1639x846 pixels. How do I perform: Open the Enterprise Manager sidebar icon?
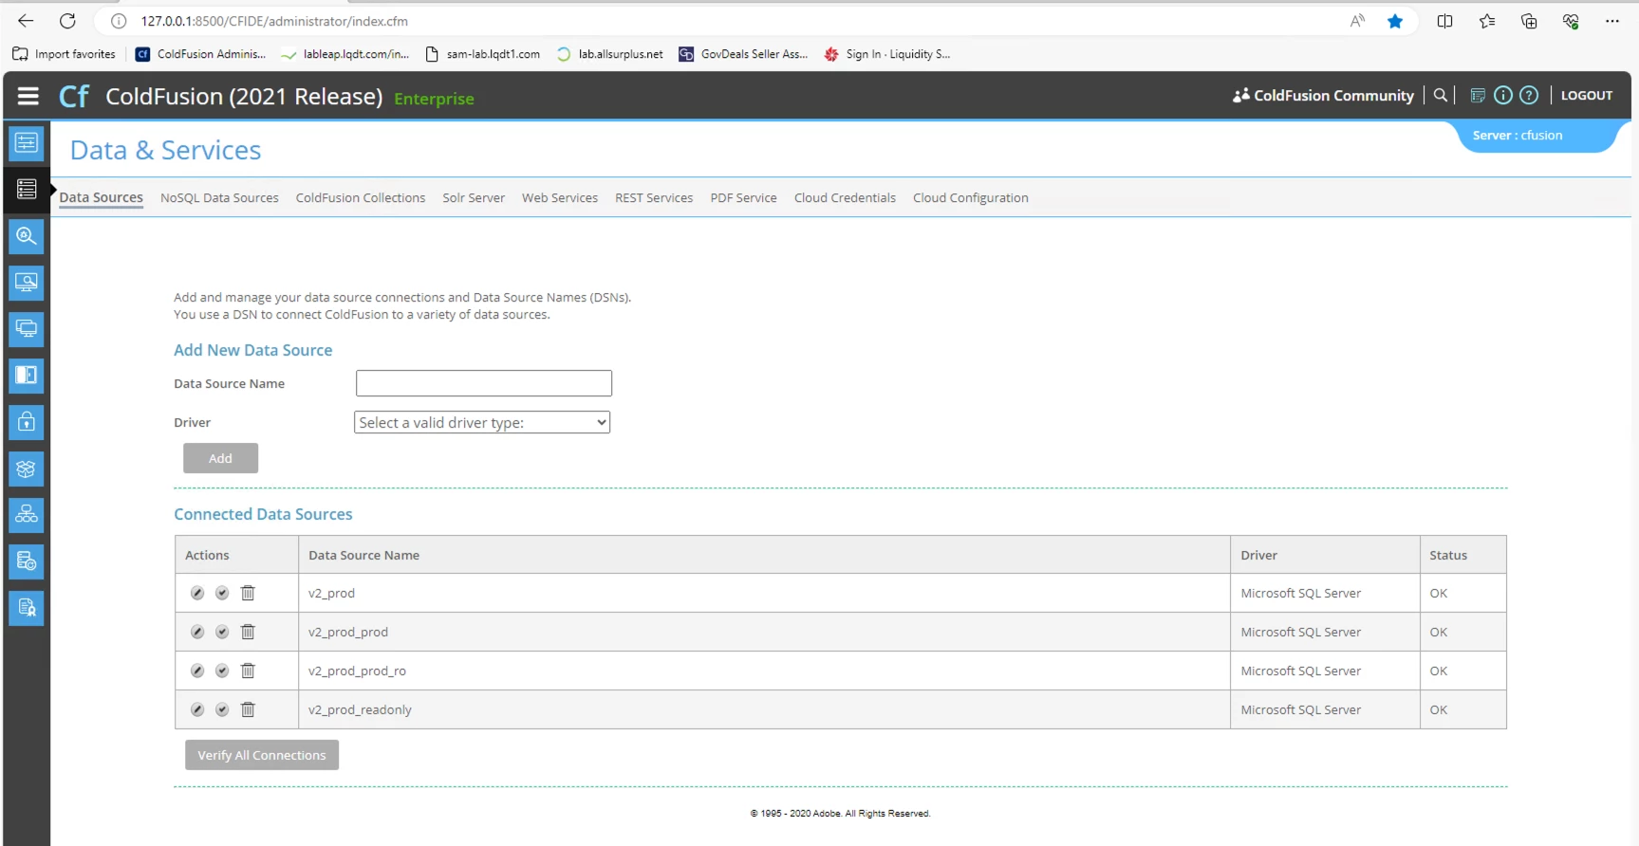pyautogui.click(x=27, y=515)
